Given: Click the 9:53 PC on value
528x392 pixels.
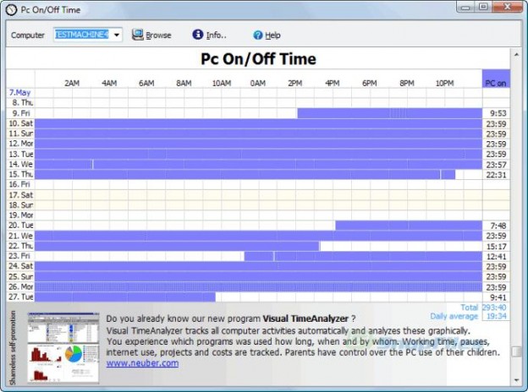Looking at the screenshot, I should pos(498,113).
